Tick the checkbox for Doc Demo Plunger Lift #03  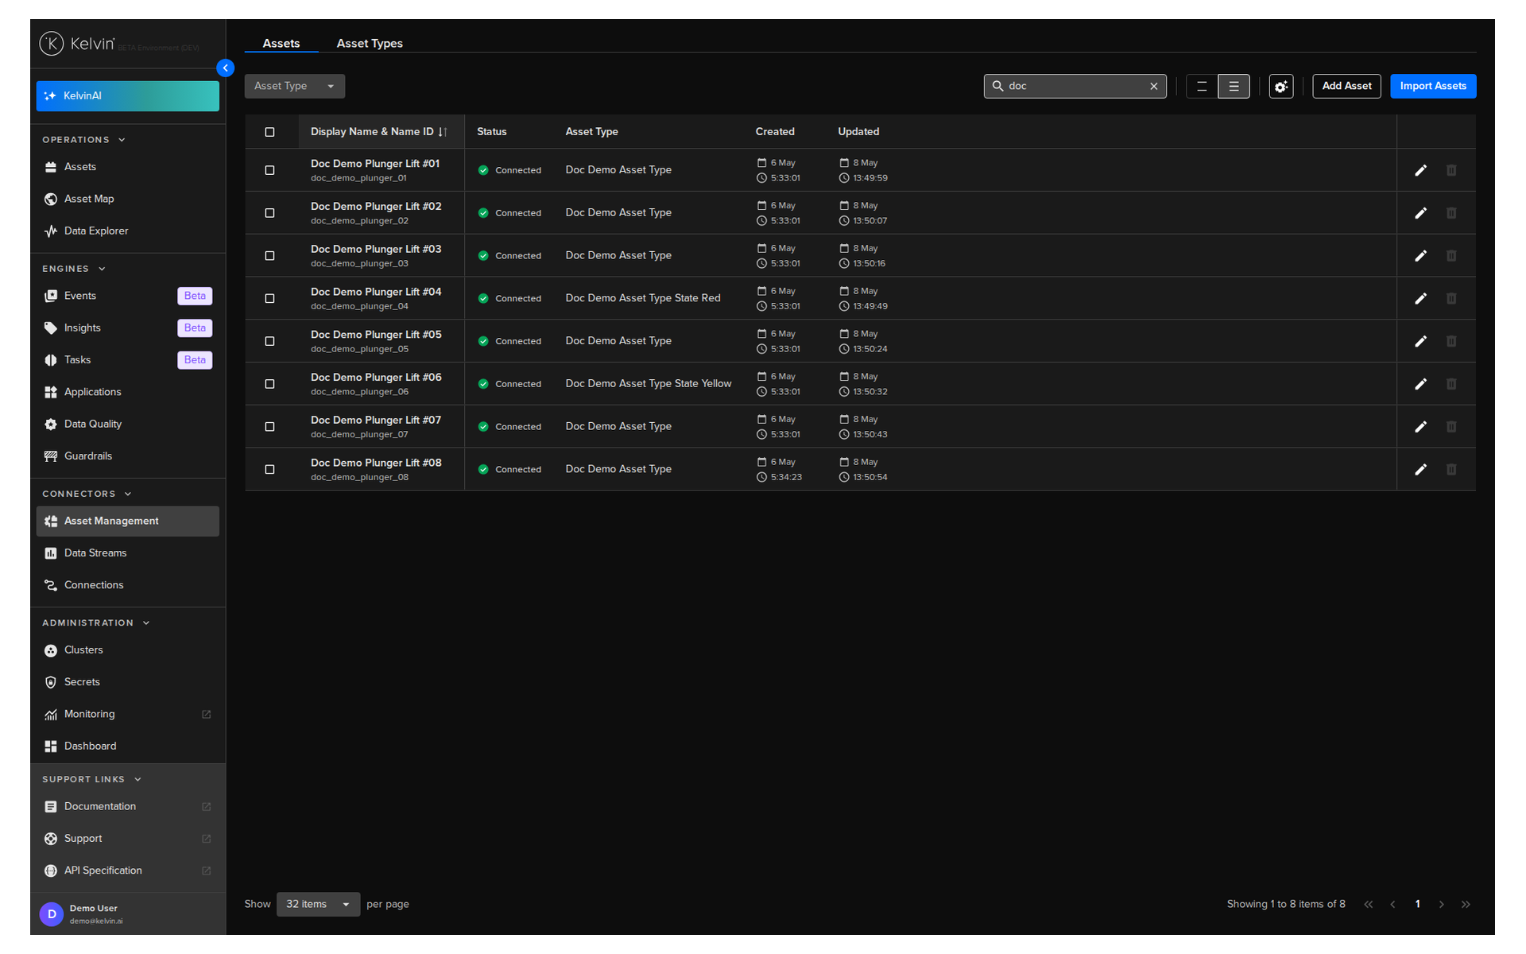click(269, 256)
